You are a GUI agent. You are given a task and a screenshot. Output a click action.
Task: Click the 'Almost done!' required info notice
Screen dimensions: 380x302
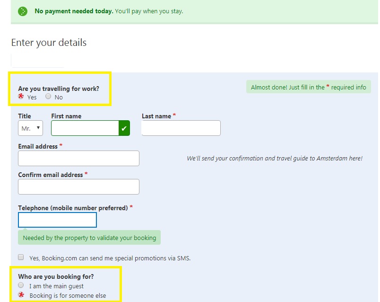308,87
